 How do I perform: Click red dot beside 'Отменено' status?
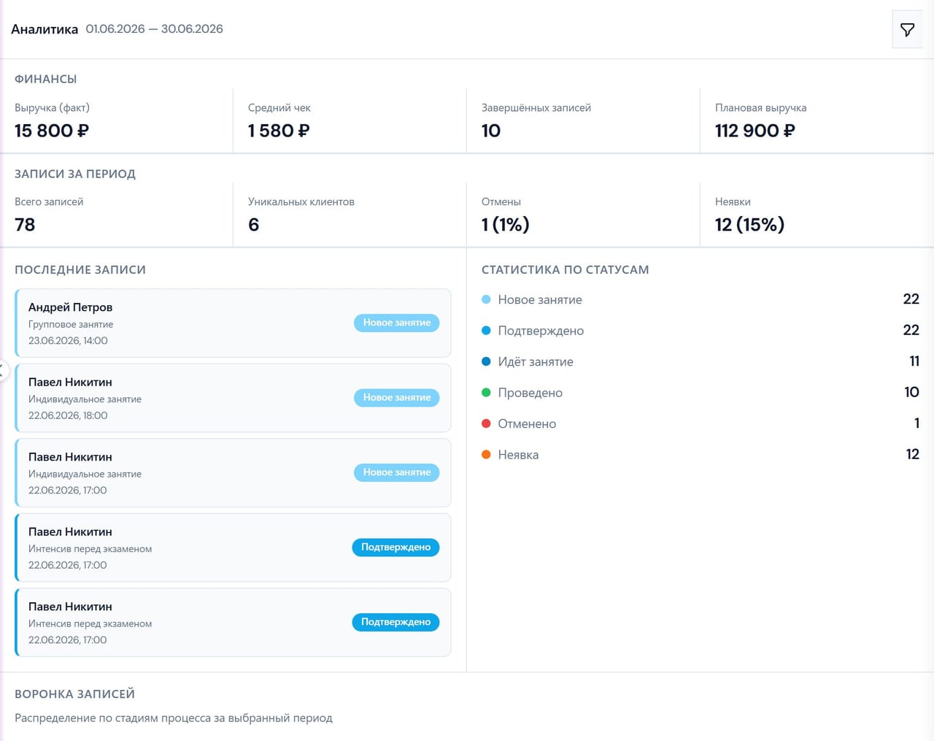(486, 423)
